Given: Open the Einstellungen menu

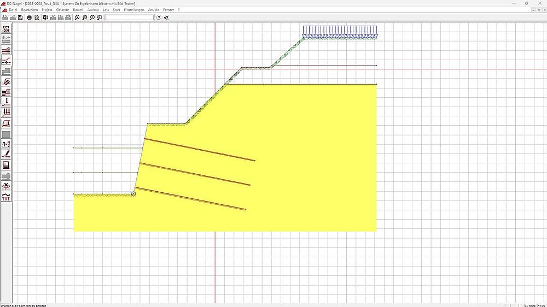Looking at the screenshot, I should [x=134, y=10].
